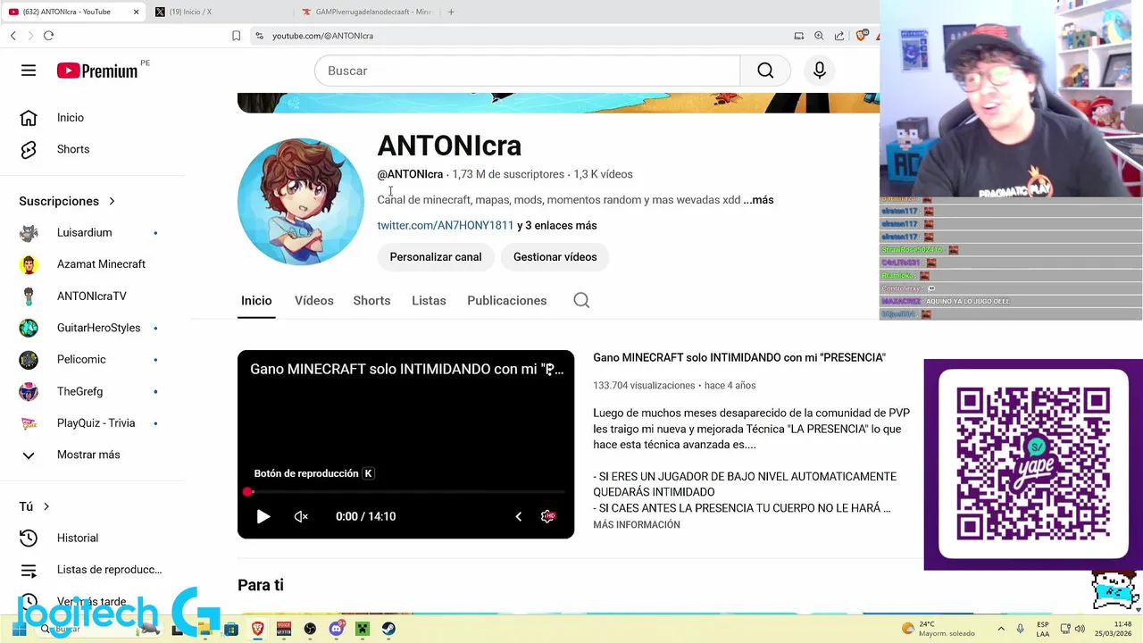Focus the Buscar search field
1143x643 pixels.
[x=527, y=71]
